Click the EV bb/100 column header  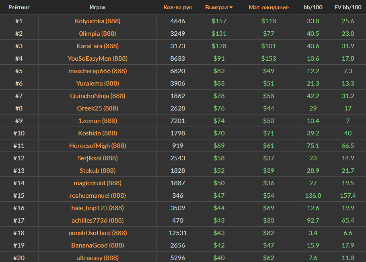coord(347,8)
